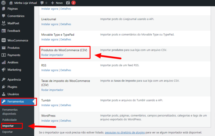Click the LiveJournal importer title
Image resolution: width=215 pixels, height=136 pixels.
[48, 19]
